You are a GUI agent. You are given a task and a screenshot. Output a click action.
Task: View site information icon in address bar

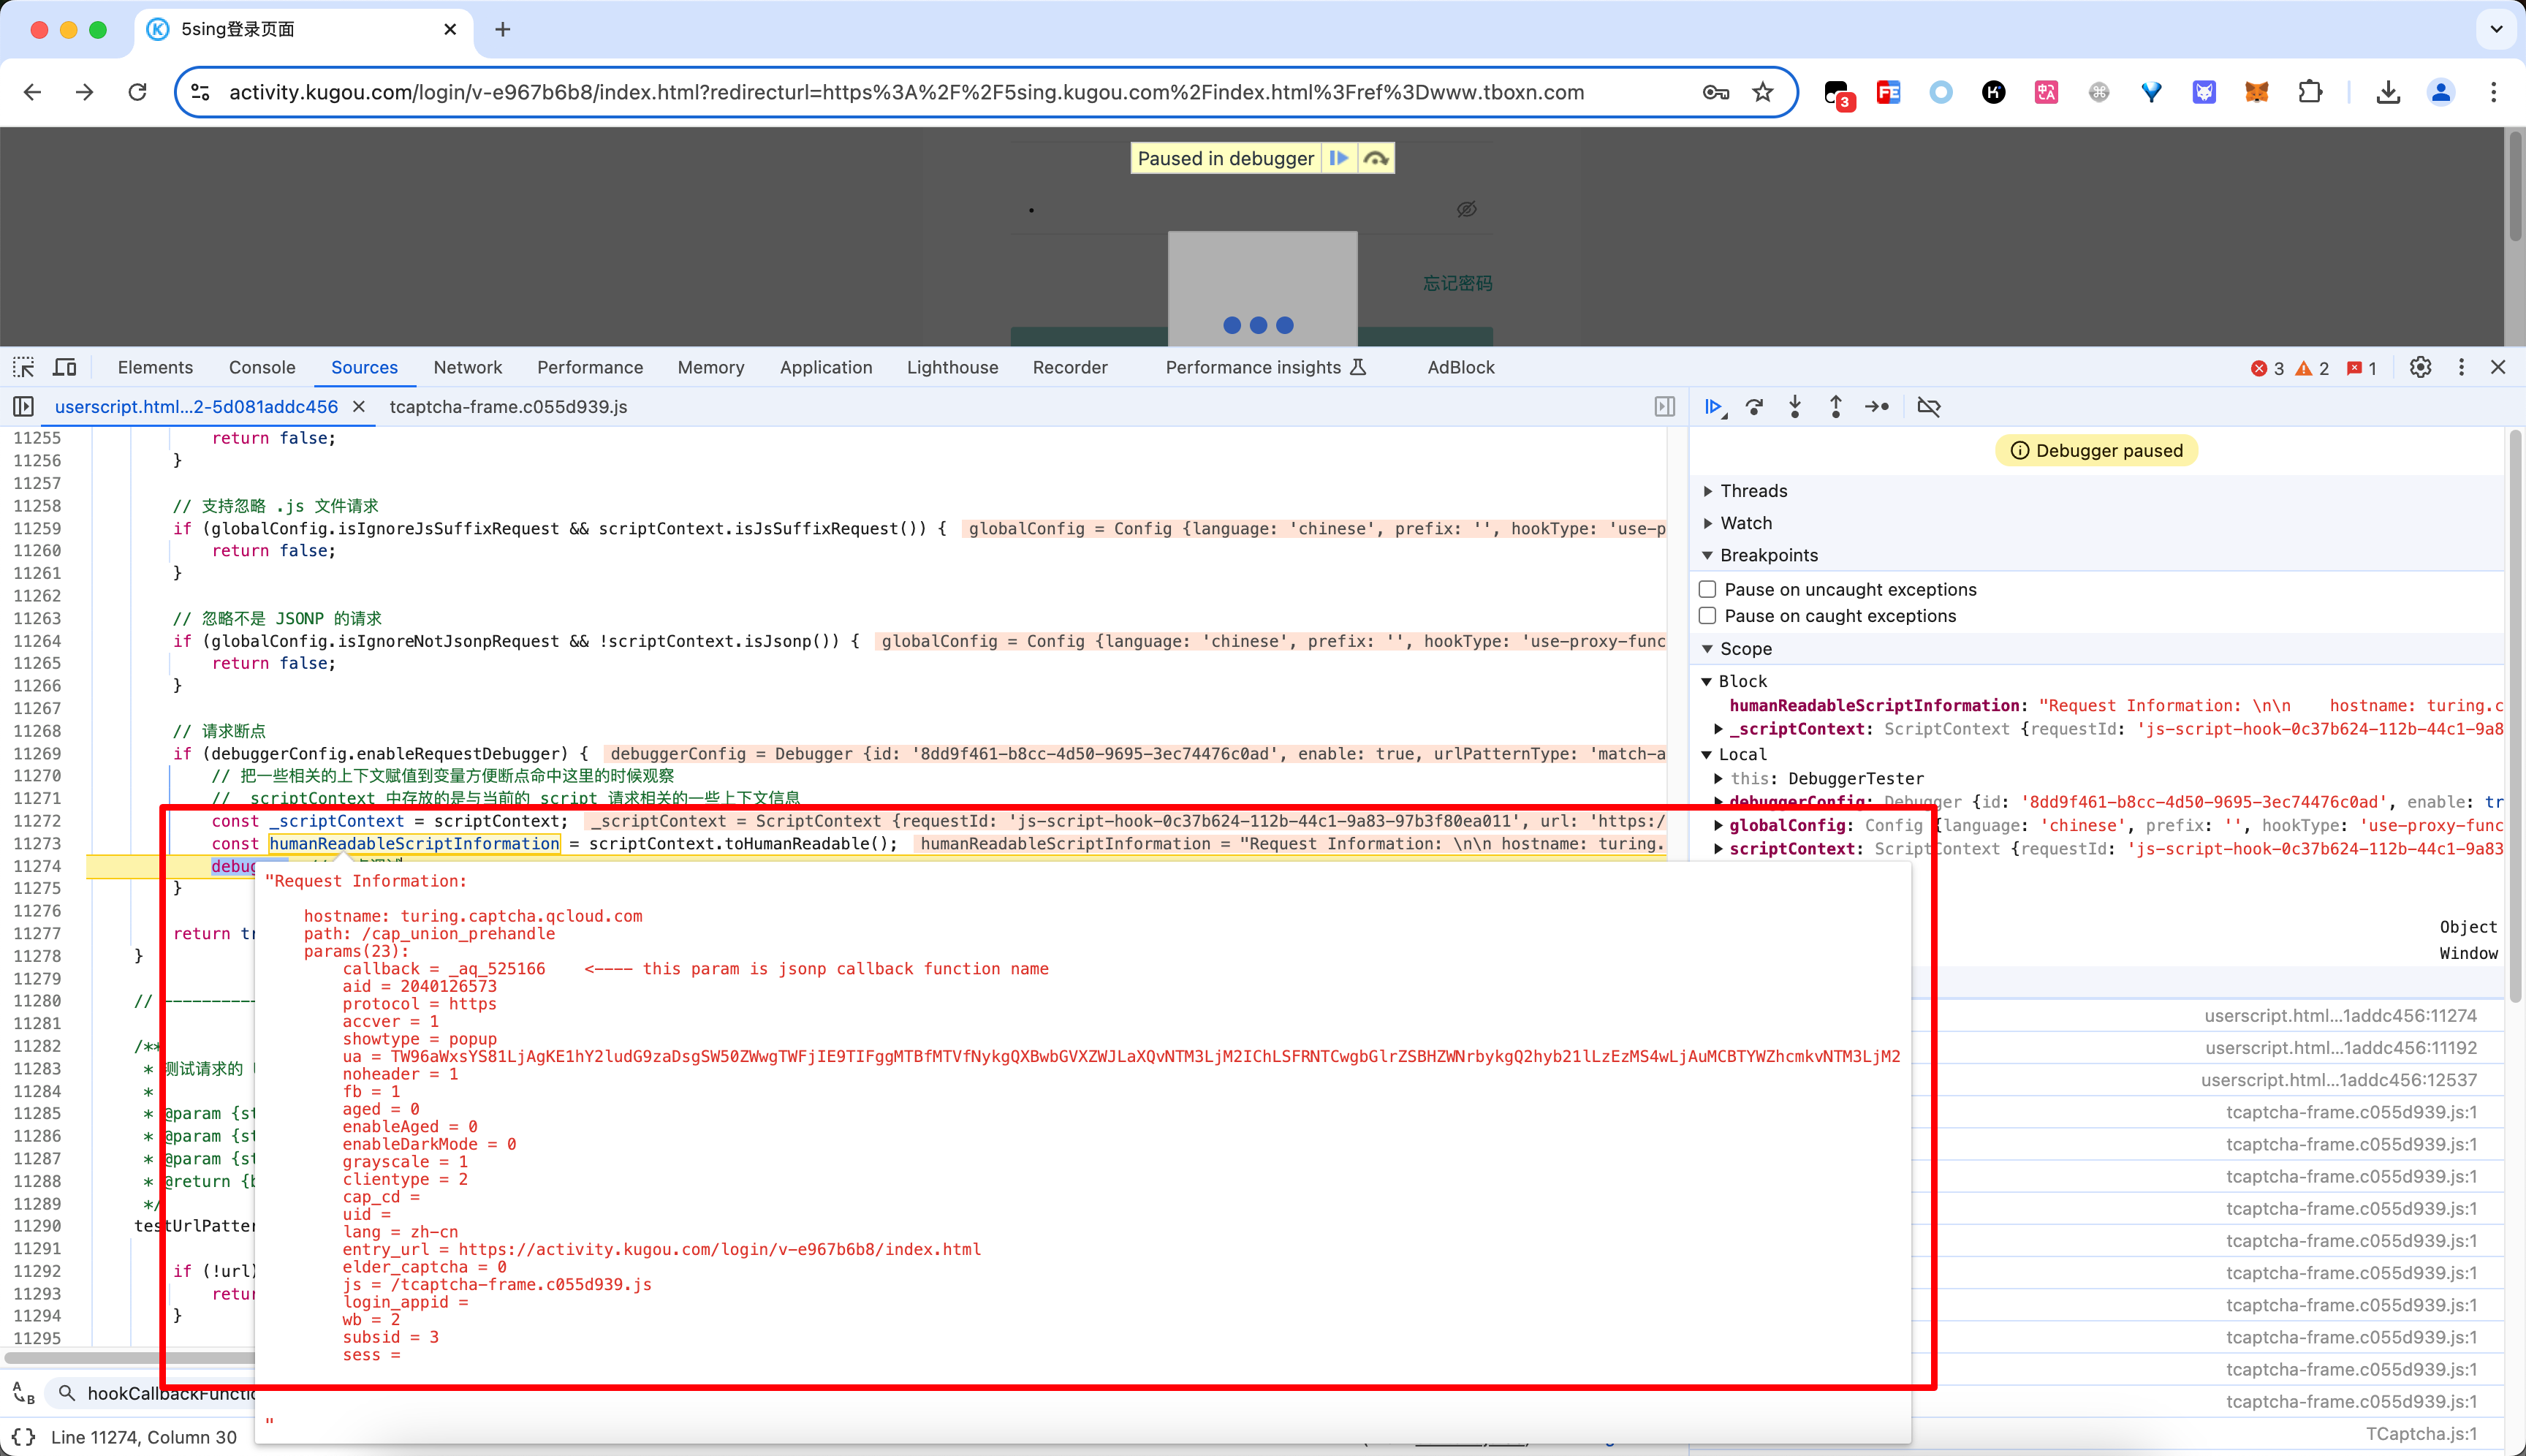pyautogui.click(x=200, y=92)
